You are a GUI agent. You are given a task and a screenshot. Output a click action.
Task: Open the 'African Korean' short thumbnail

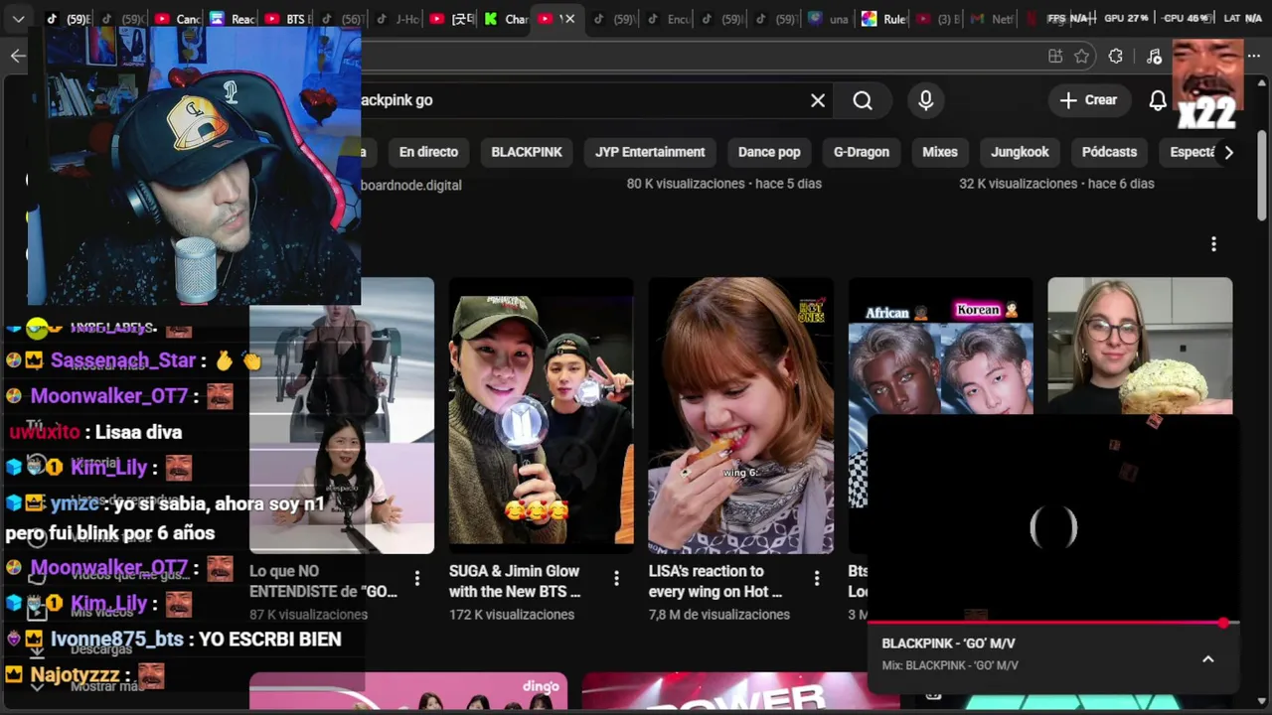[940, 346]
